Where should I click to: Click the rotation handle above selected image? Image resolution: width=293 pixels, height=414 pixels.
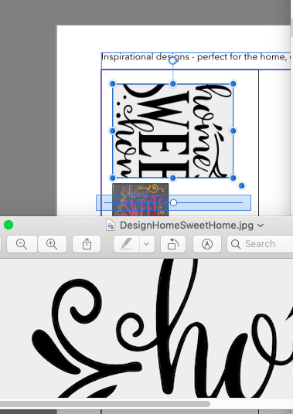tap(173, 61)
